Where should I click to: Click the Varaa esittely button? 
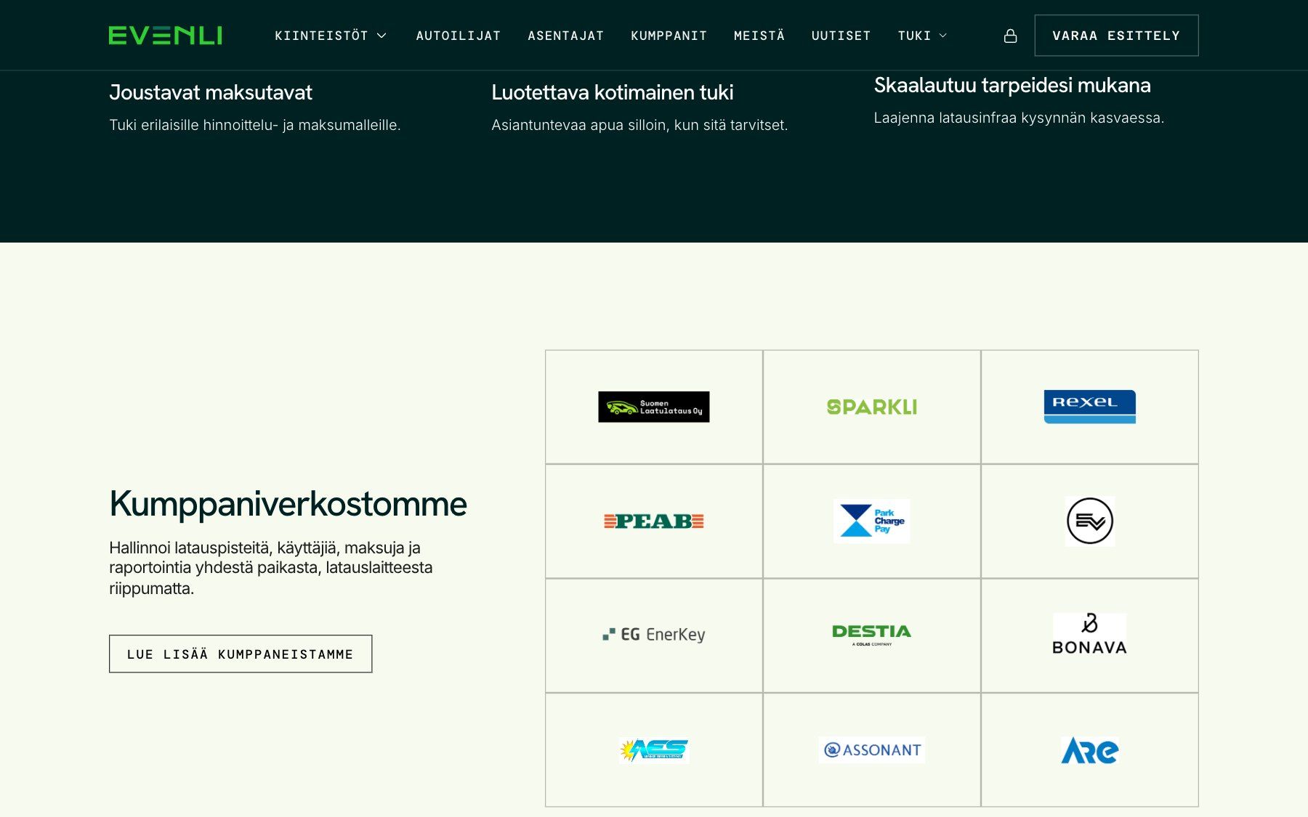coord(1116,36)
